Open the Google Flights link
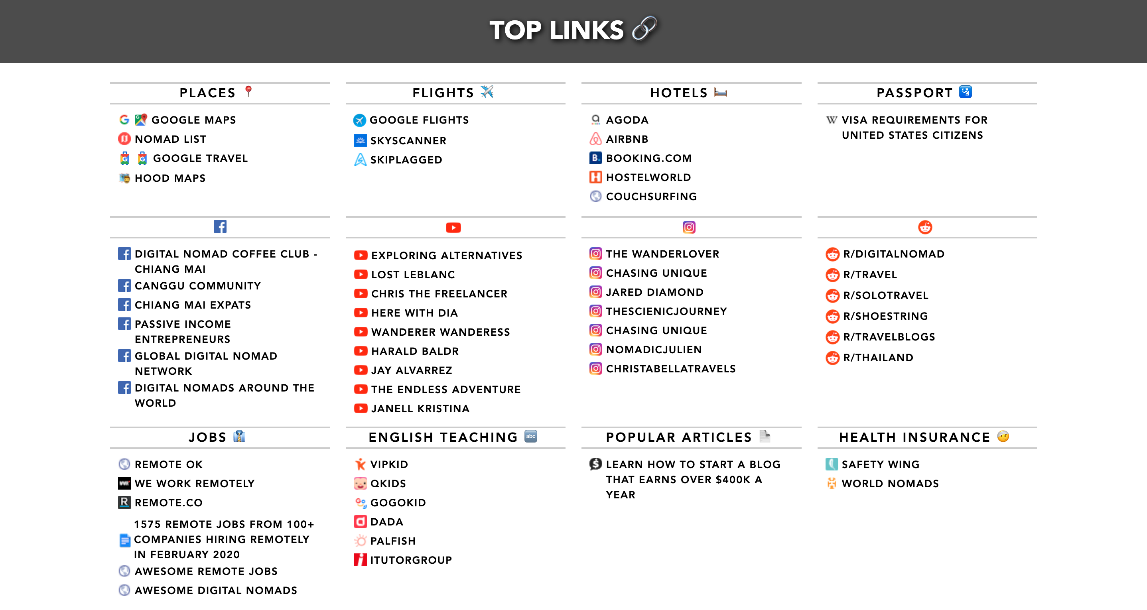 (419, 120)
